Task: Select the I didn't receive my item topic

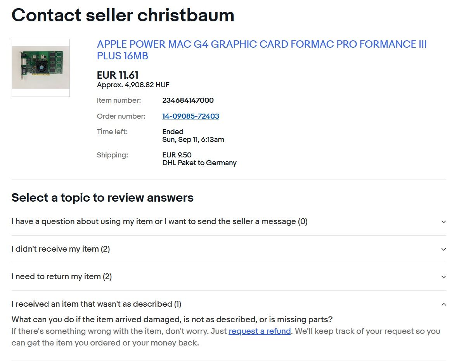Action: 61,249
